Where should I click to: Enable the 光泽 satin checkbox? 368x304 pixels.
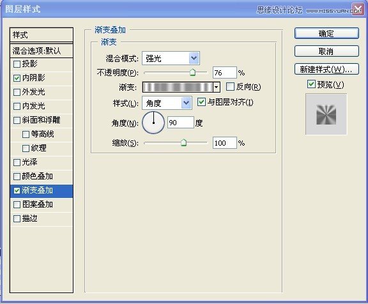tap(17, 163)
